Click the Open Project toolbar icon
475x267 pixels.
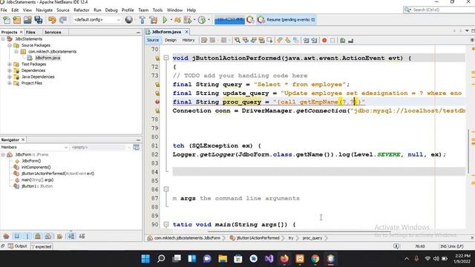tap(27, 20)
